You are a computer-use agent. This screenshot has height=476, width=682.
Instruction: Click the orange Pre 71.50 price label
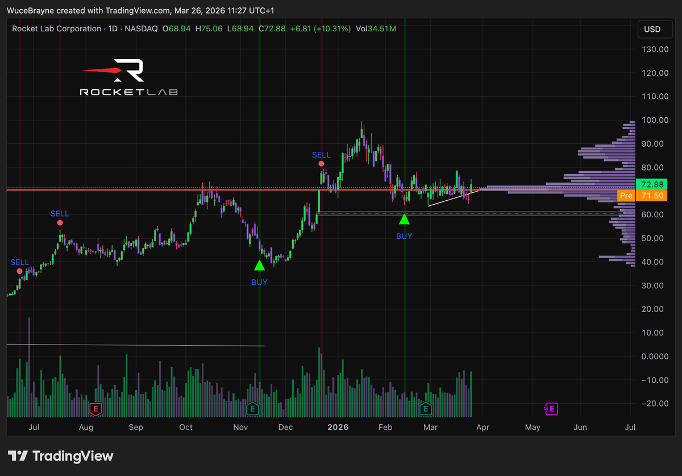[642, 196]
